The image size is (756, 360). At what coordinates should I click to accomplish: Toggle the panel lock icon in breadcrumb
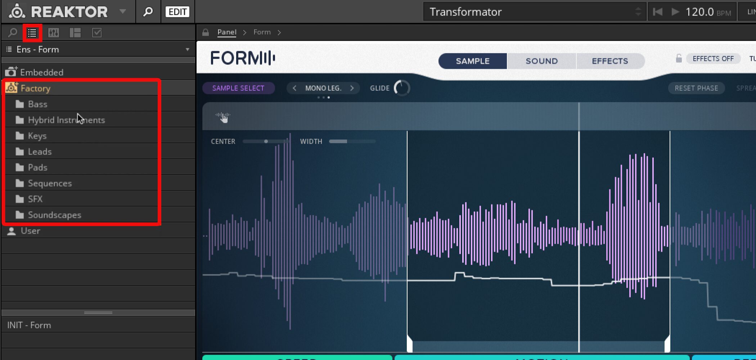tap(206, 32)
